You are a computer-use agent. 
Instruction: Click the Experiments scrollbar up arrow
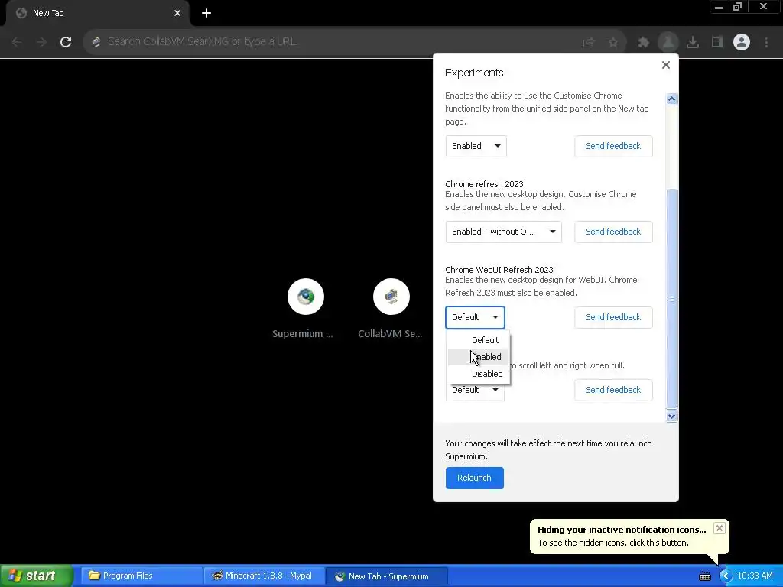pos(671,99)
